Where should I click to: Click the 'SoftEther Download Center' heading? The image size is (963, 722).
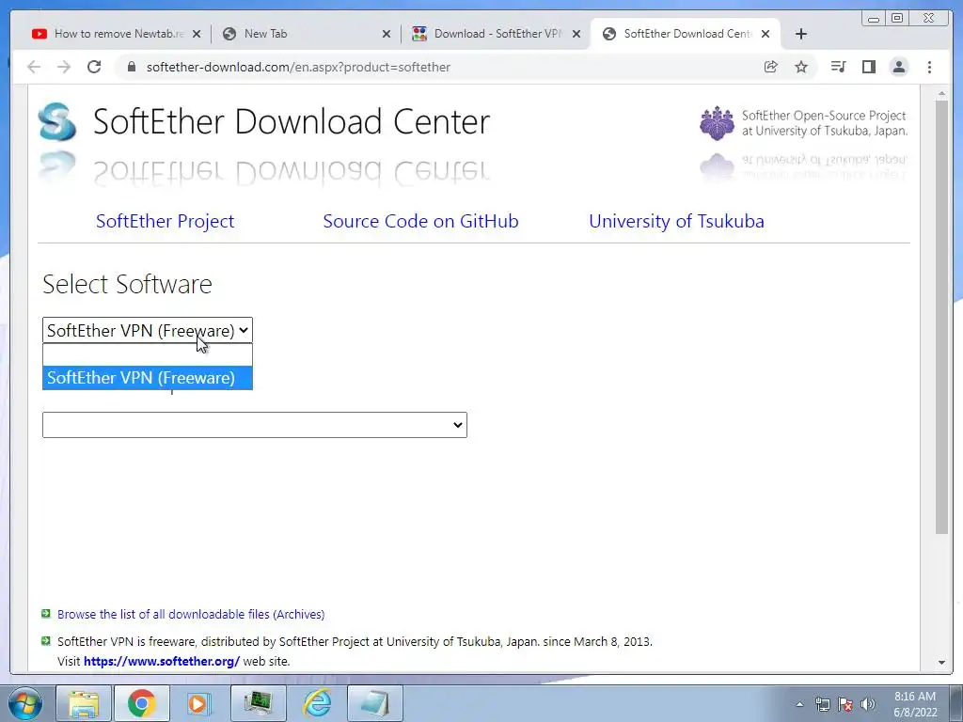(292, 121)
